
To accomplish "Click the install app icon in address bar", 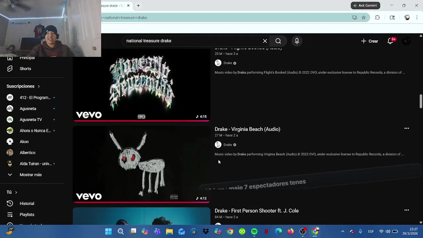I will [x=355, y=18].
